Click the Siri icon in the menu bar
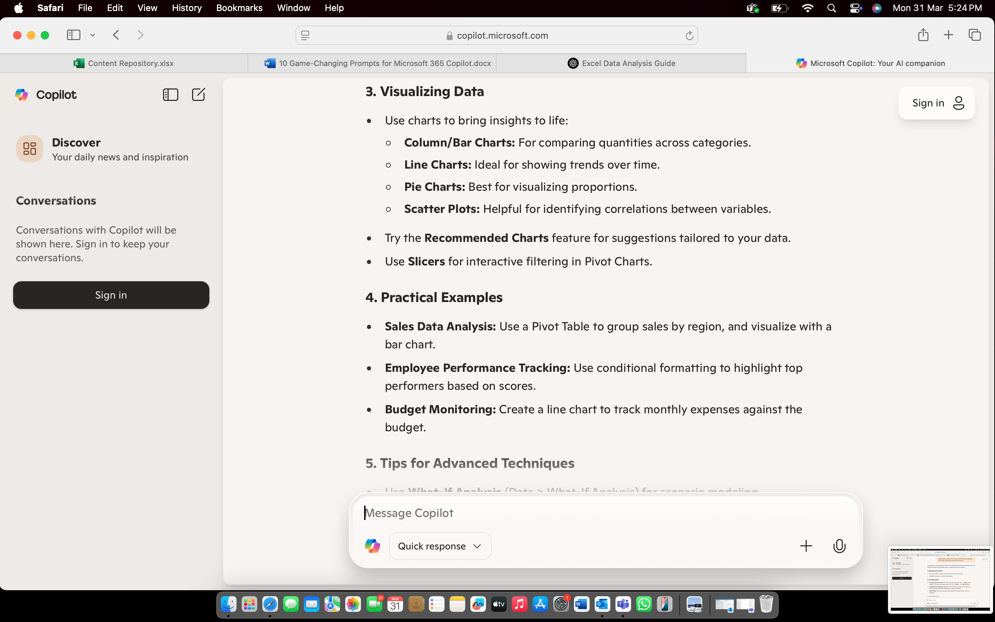This screenshot has height=622, width=995. pyautogui.click(x=876, y=8)
